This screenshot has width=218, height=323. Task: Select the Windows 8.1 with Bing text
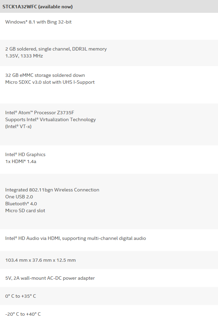click(x=38, y=22)
